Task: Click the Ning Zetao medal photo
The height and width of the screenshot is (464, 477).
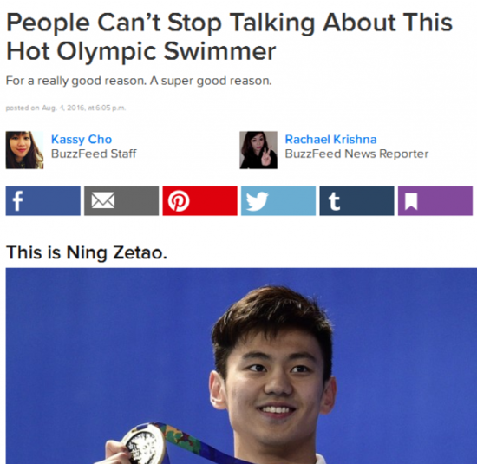Action: click(x=241, y=366)
